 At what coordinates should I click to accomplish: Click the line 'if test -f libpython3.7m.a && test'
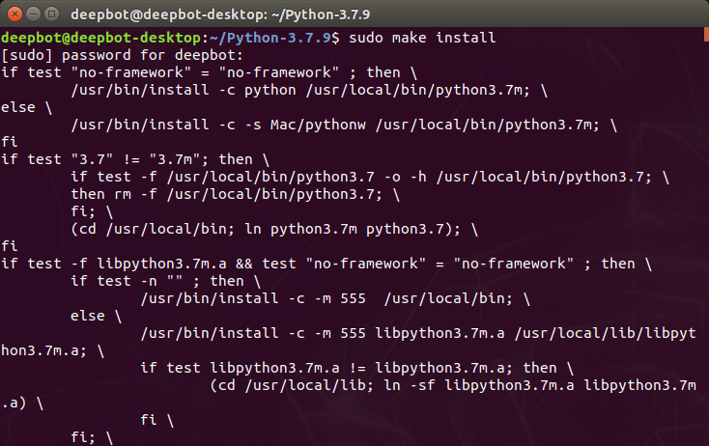point(326,264)
